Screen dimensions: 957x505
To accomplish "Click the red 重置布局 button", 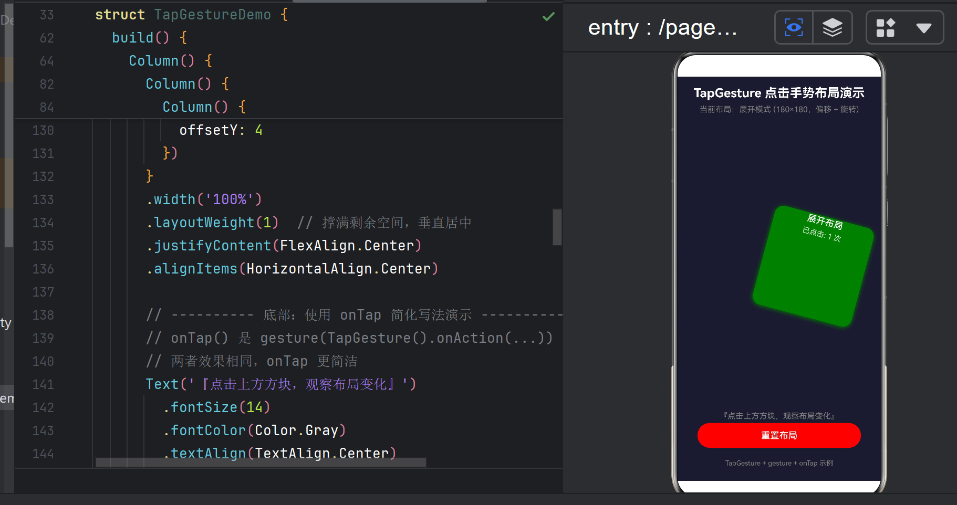I will [x=779, y=435].
